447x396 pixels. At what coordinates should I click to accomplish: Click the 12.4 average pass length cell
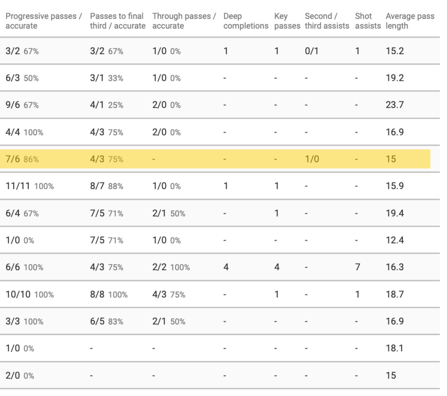[395, 240]
